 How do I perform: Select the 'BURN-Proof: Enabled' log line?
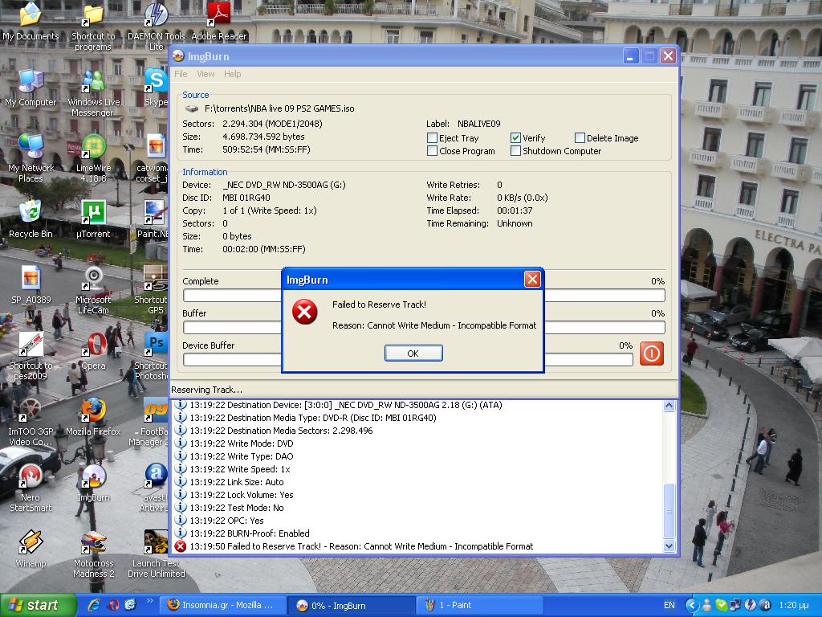[x=250, y=533]
